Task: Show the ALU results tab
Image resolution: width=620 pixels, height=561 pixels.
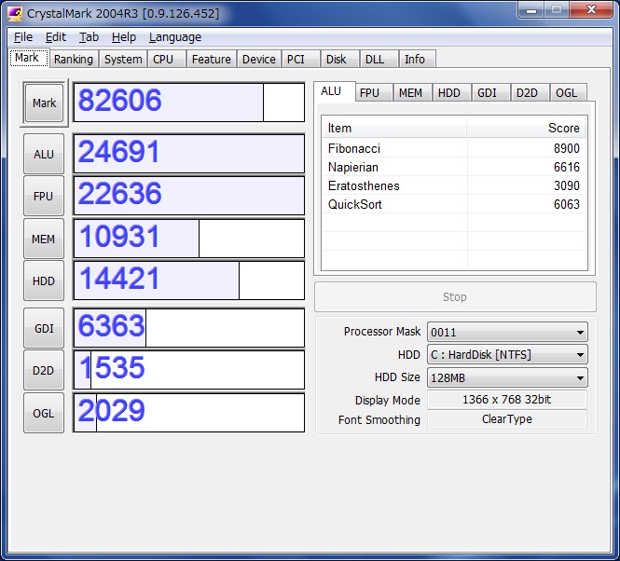Action: tap(335, 91)
